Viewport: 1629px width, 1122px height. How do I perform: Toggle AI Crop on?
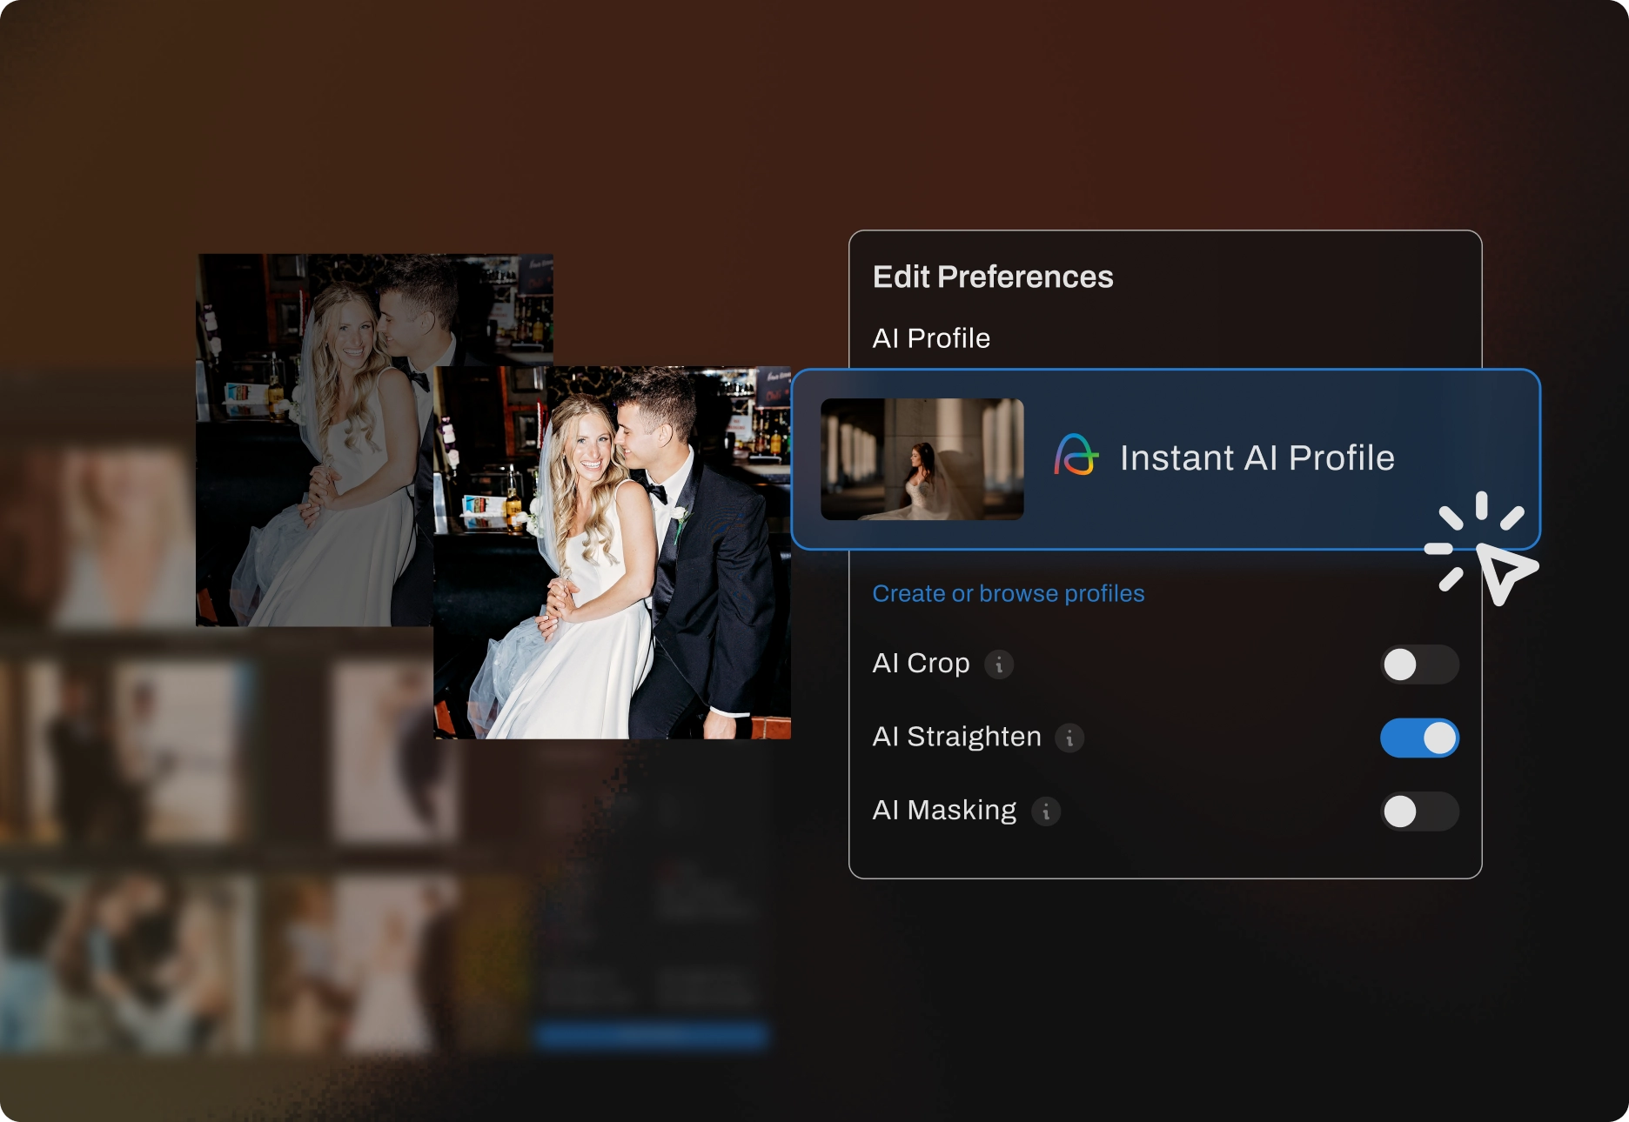[1419, 665]
